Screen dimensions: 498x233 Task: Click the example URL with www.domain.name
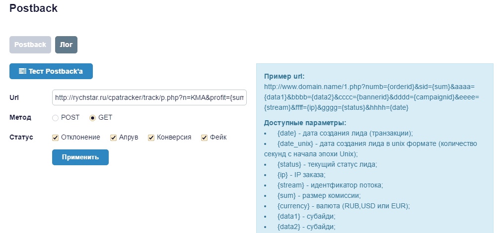click(371, 96)
